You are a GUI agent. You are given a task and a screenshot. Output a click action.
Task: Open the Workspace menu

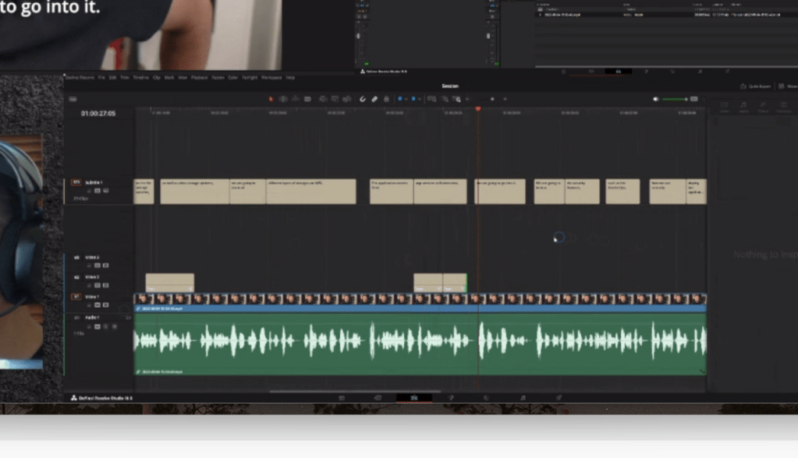coord(271,78)
